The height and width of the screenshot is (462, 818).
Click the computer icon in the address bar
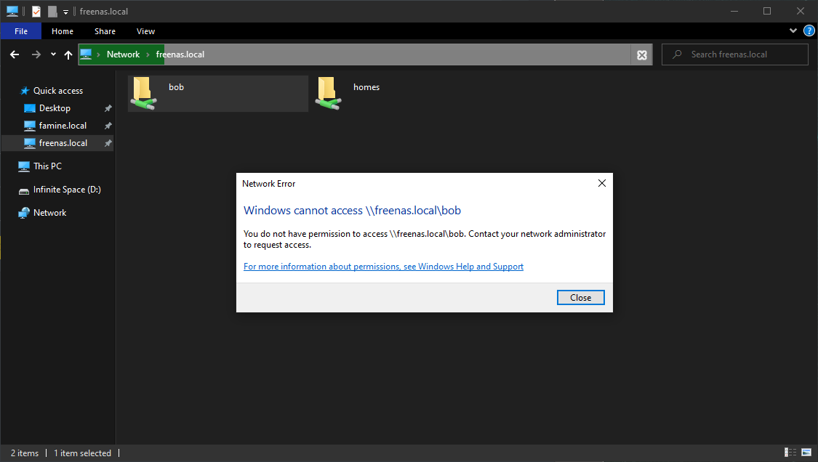click(86, 54)
